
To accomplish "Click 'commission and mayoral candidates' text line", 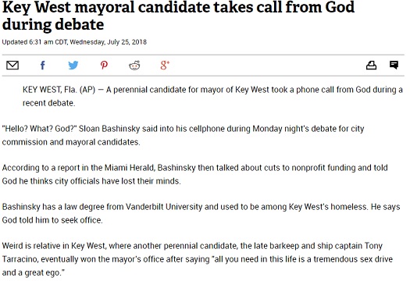I will pyautogui.click(x=71, y=142).
